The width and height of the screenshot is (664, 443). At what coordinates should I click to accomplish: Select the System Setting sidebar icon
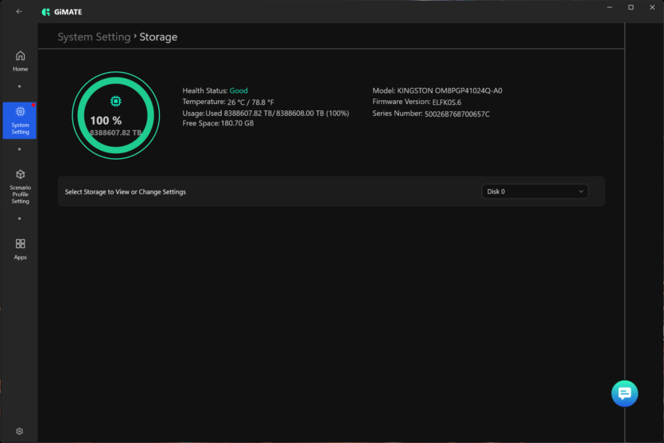point(20,119)
